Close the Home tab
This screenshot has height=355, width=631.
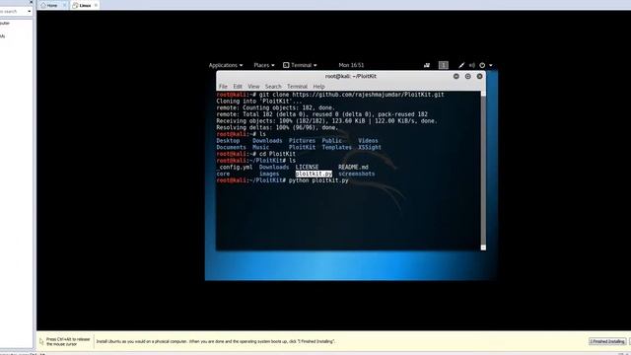click(64, 5)
